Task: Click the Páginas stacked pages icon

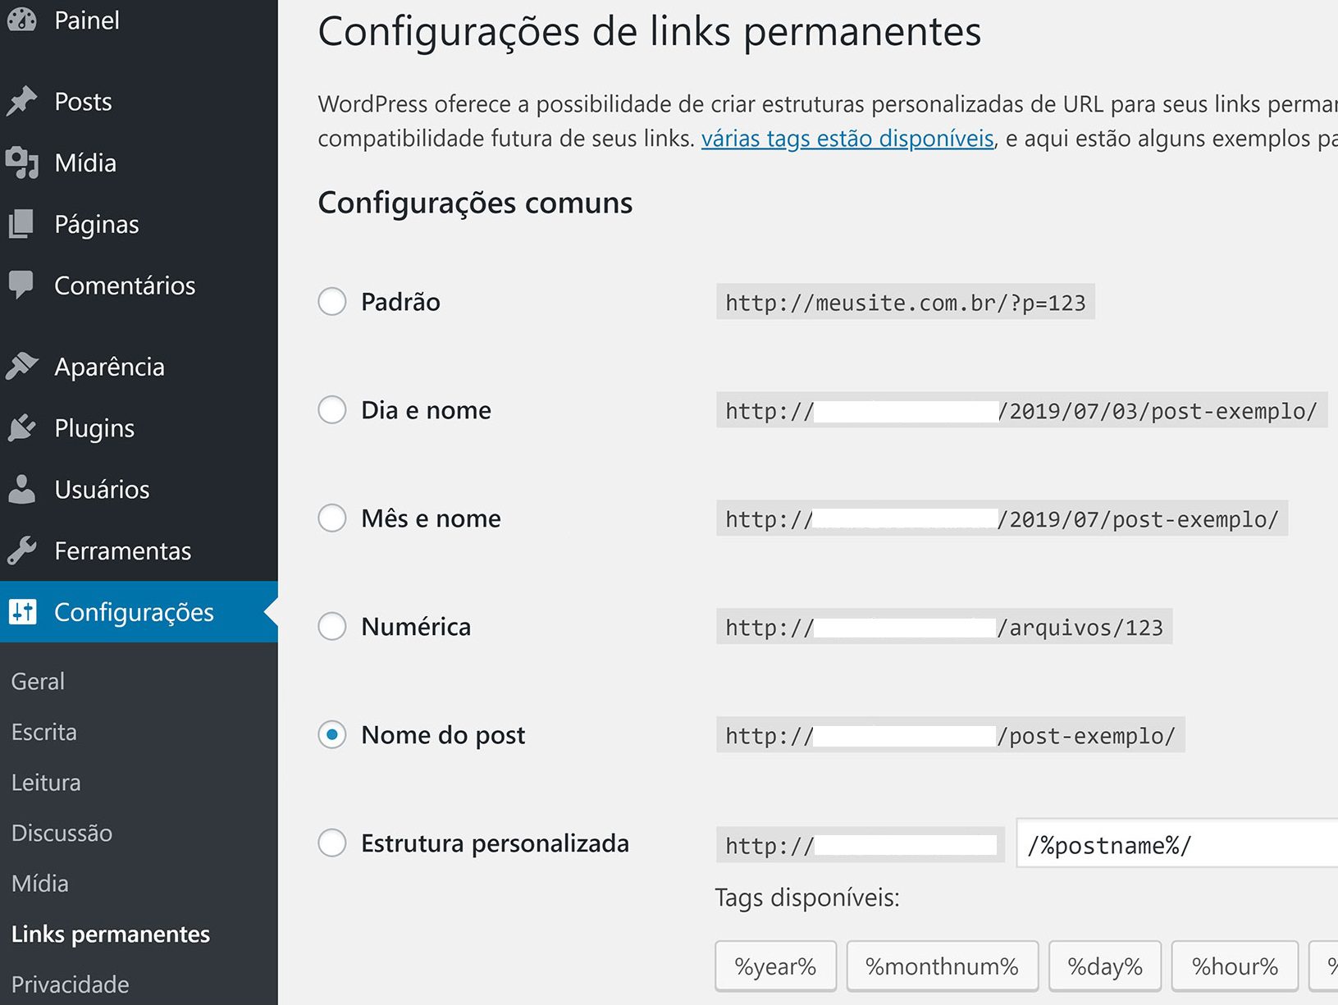Action: coord(22,224)
